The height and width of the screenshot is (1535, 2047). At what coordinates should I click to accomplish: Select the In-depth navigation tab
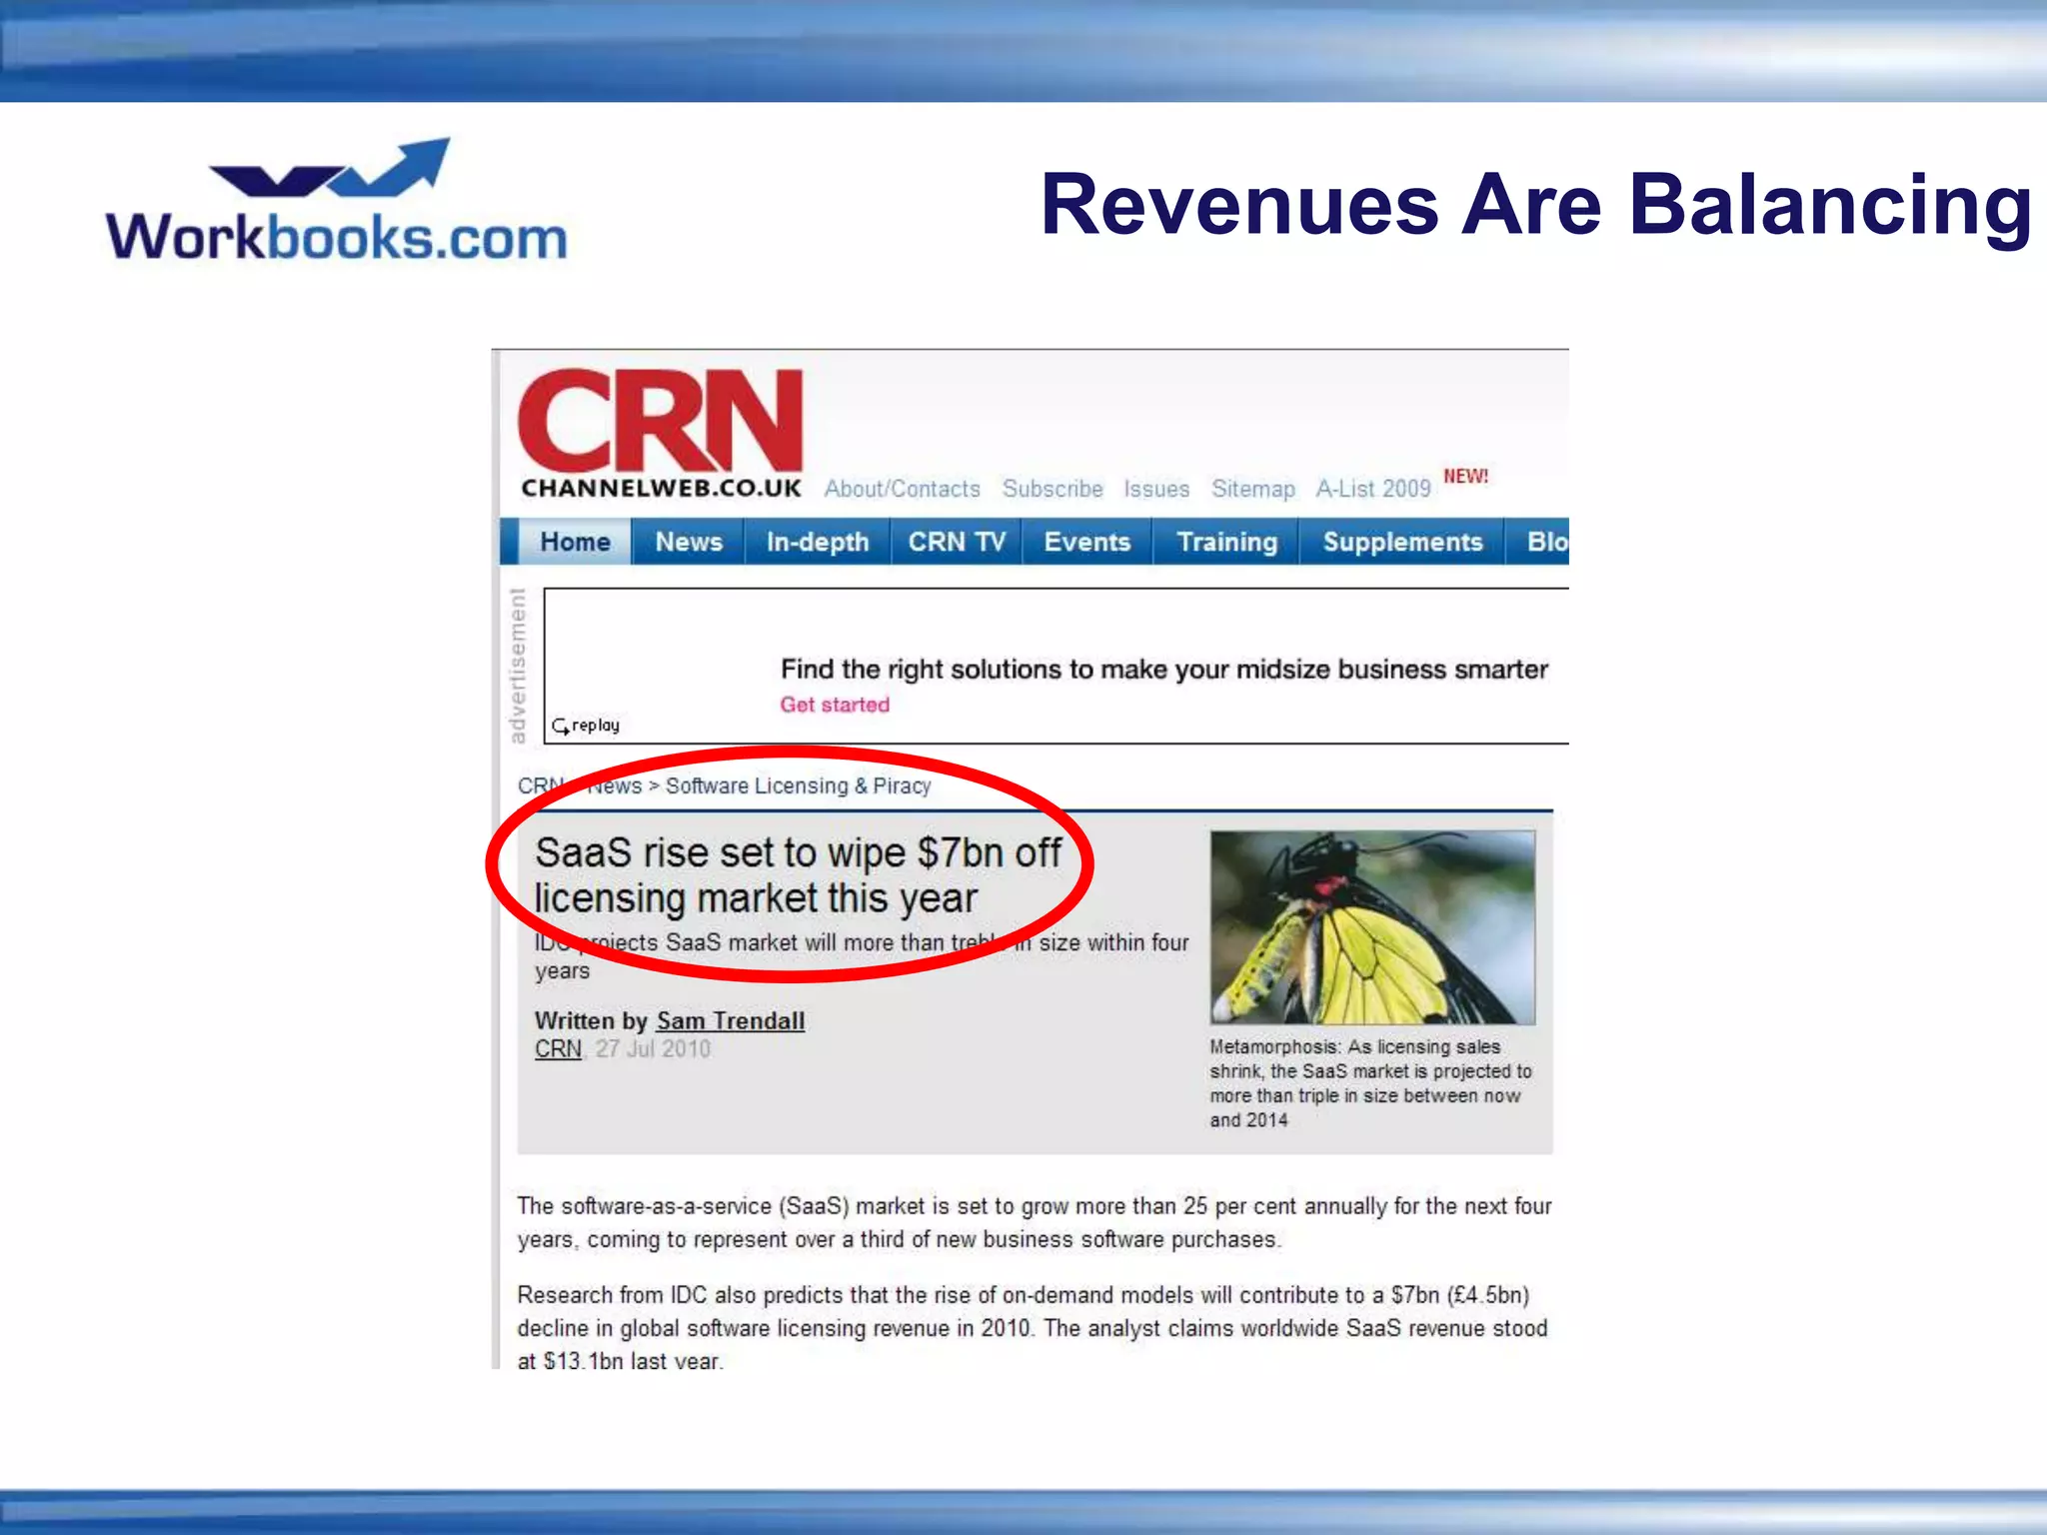click(x=818, y=542)
